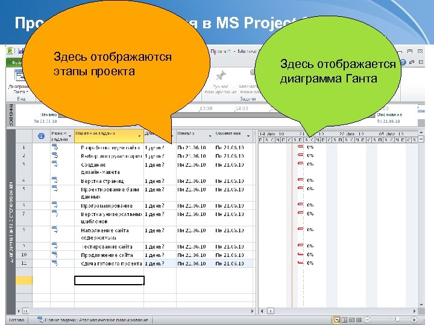Open Название задачи column filter dropdown
The width and height of the screenshot is (434, 325).
pyautogui.click(x=139, y=136)
